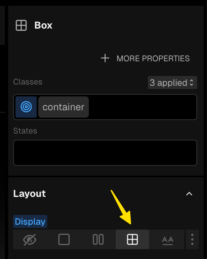Click the blue Display property label
The height and width of the screenshot is (259, 207).
tap(30, 221)
